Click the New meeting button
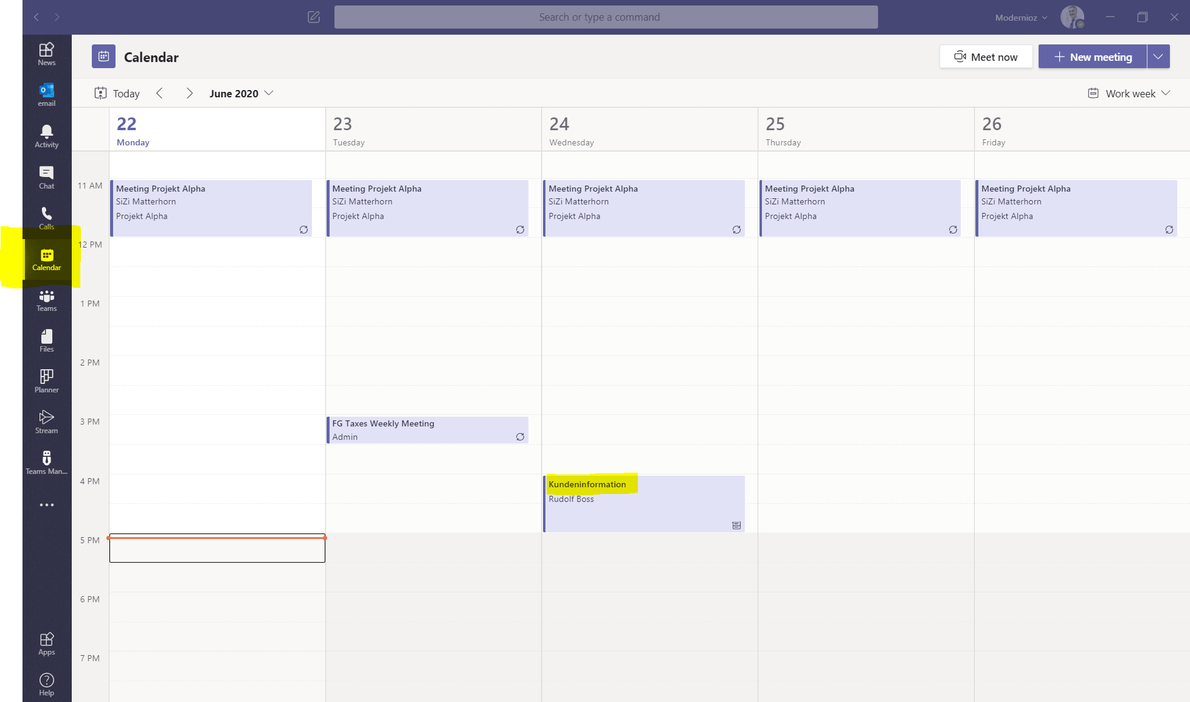 coord(1093,57)
